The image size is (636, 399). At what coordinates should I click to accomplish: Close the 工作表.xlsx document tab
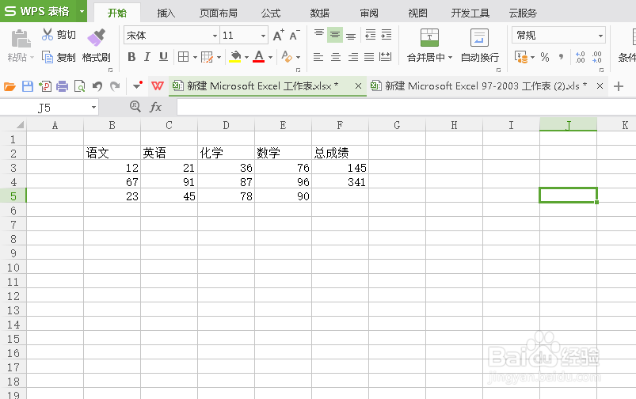coord(358,86)
